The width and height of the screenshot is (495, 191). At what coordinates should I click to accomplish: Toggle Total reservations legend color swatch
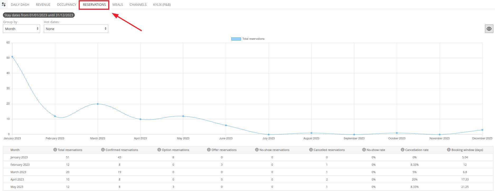236,39
